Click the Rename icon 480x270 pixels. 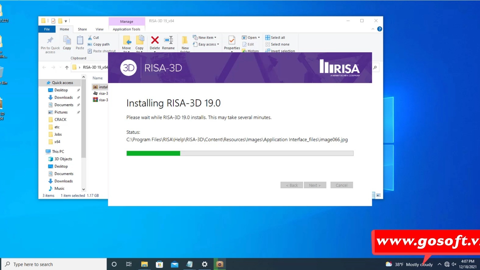point(168,40)
